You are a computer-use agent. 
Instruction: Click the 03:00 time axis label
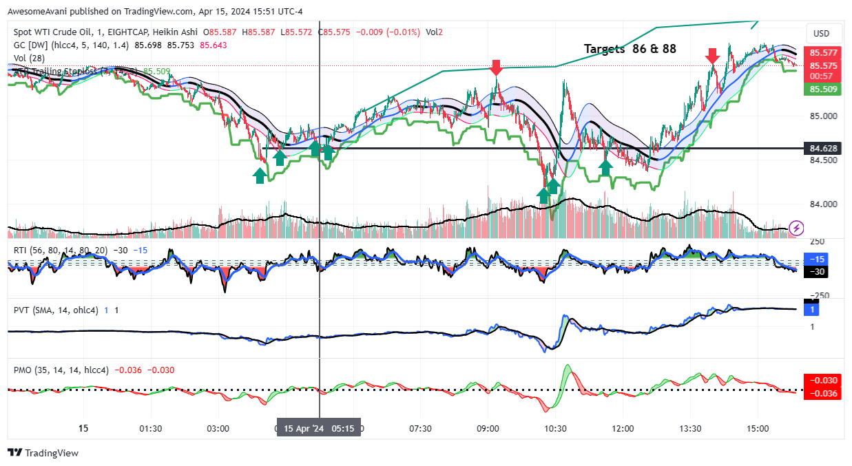218,428
